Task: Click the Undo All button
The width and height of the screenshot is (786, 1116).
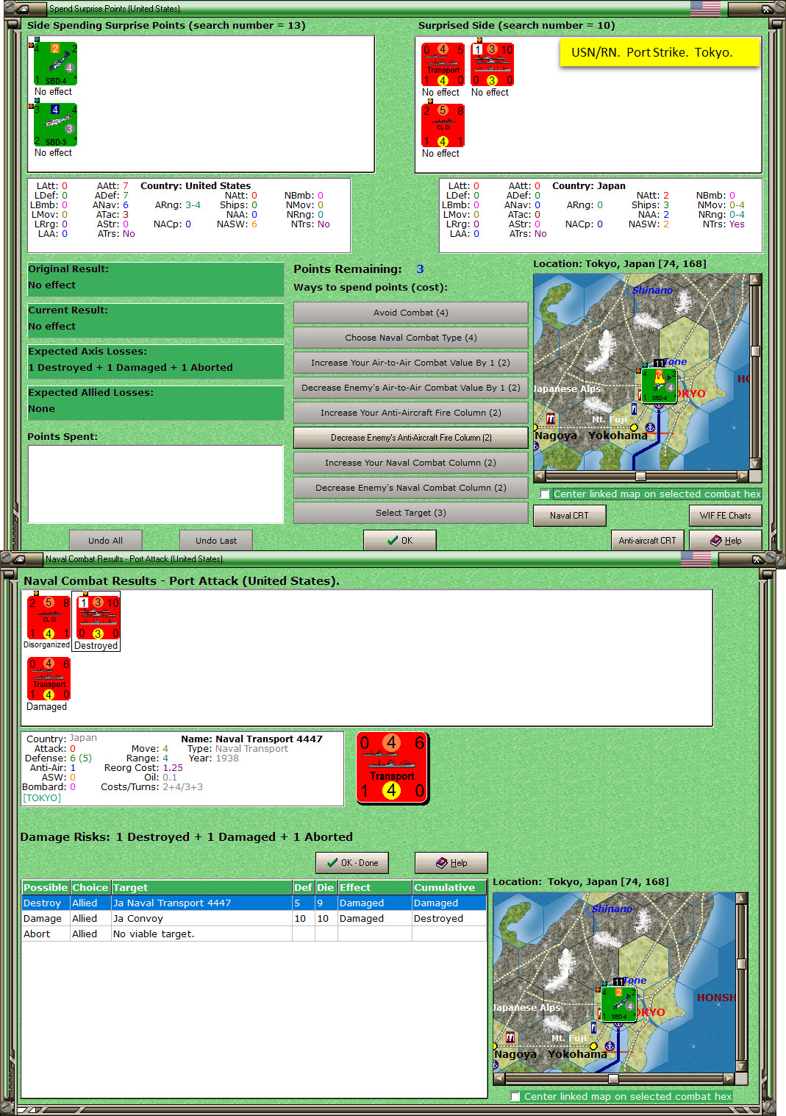Action: 106,541
